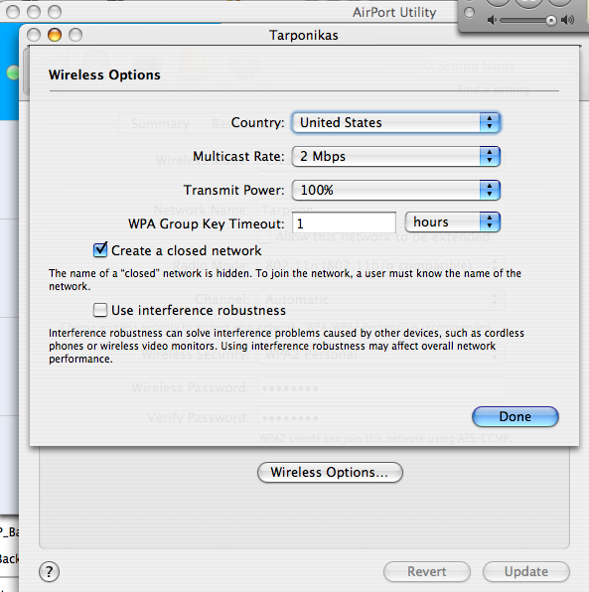Open the hours unit dropdown
The width and height of the screenshot is (589, 592).
[452, 222]
